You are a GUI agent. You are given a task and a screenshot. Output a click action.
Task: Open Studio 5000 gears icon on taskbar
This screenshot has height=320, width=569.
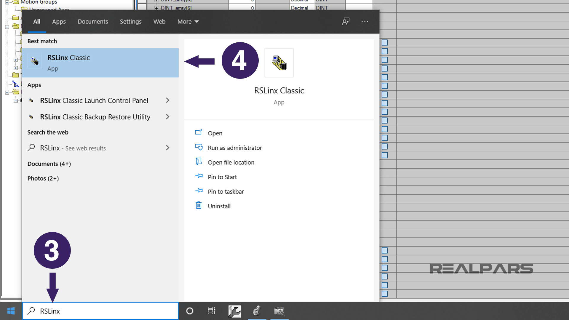[x=257, y=311]
